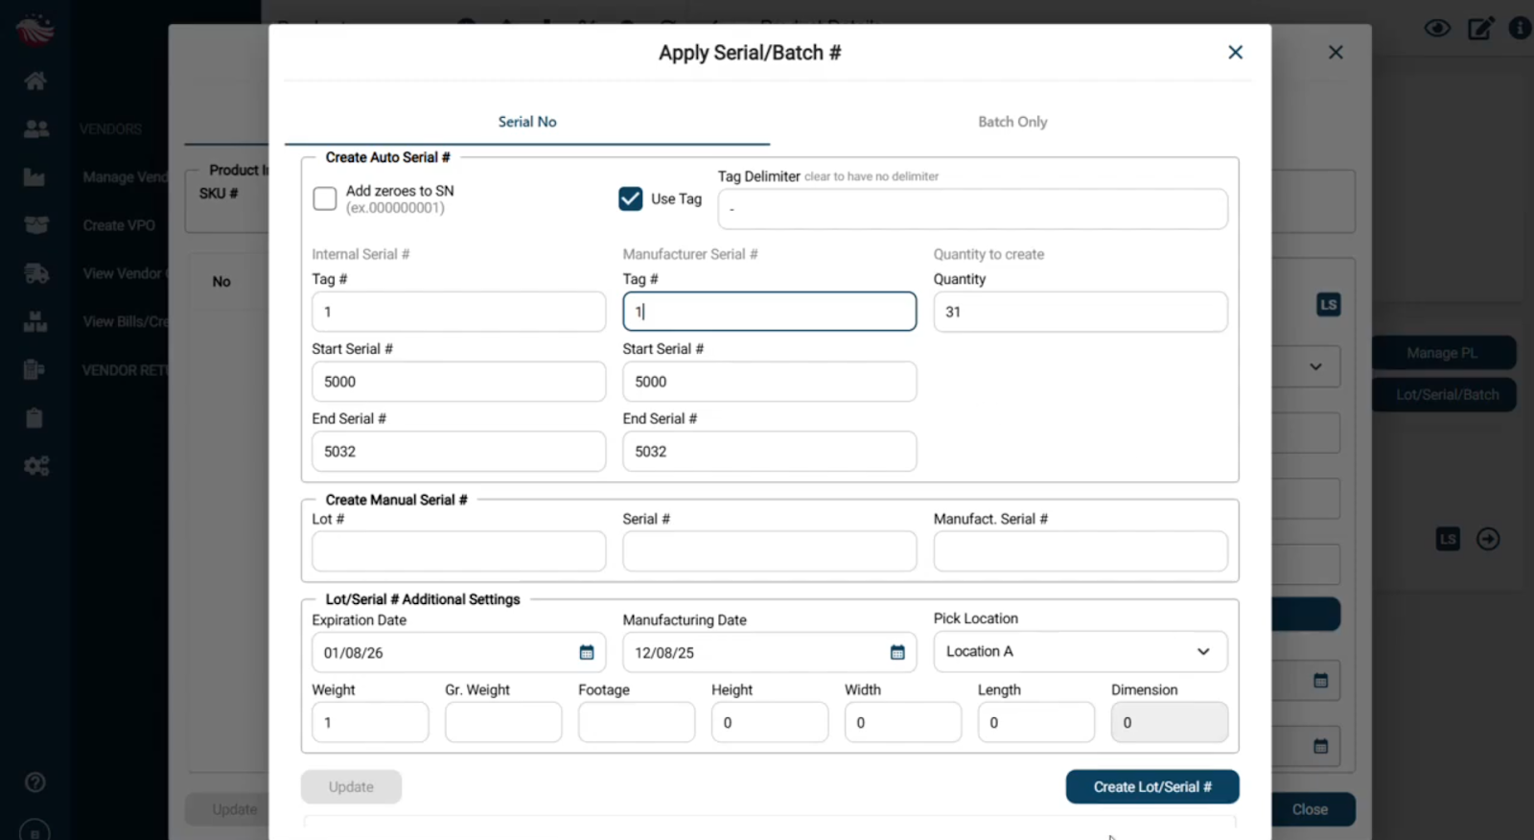1534x840 pixels.
Task: Select the Serial No tab
Action: 527,122
